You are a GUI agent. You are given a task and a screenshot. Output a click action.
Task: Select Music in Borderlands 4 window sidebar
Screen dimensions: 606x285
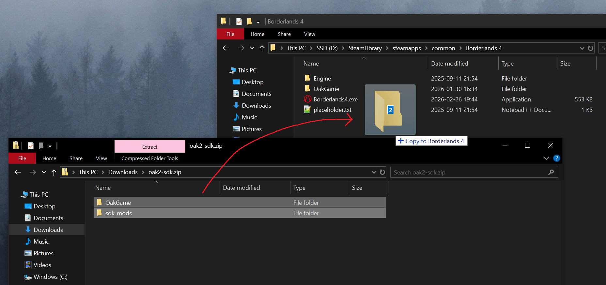pyautogui.click(x=249, y=117)
